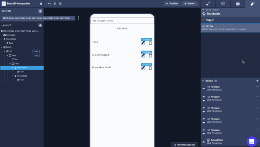
Task: Open project settings gear beside RestAPI-Integration
Action: (x=41, y=4)
